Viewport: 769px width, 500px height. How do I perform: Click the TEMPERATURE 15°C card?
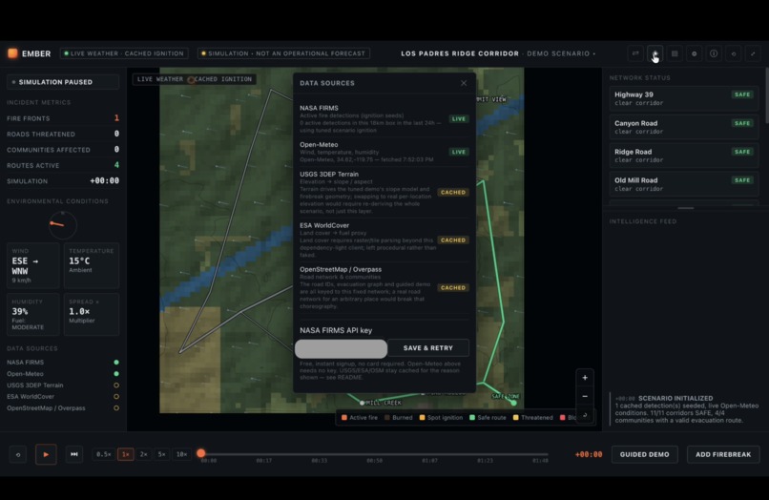(x=92, y=265)
